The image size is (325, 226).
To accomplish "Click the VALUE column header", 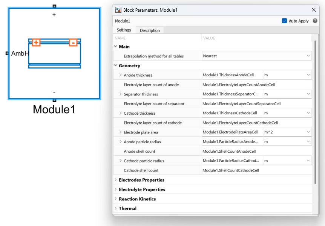I will (209, 38).
